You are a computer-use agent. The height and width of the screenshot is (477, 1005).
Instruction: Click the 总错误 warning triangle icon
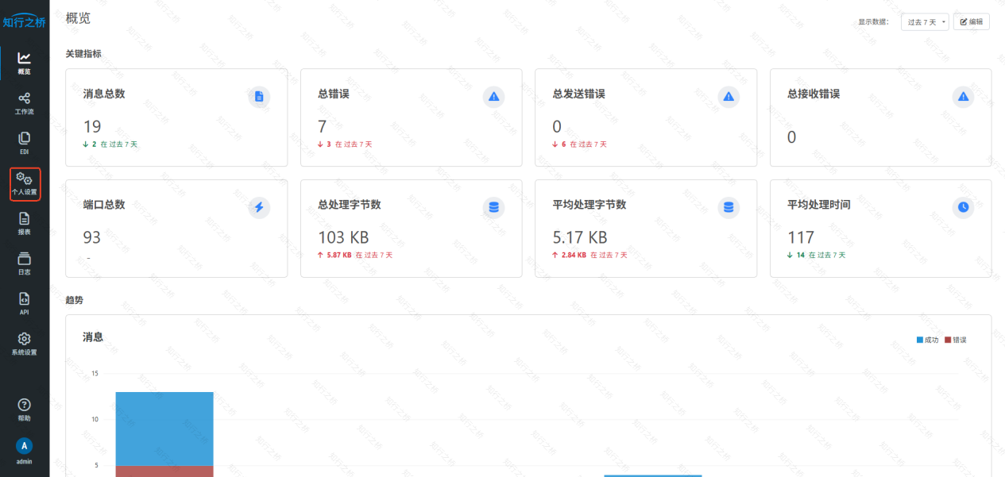[494, 97]
